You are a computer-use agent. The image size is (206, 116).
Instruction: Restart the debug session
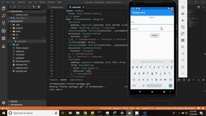[34, 7]
